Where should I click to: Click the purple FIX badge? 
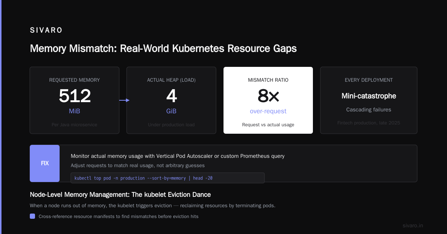pyautogui.click(x=45, y=163)
